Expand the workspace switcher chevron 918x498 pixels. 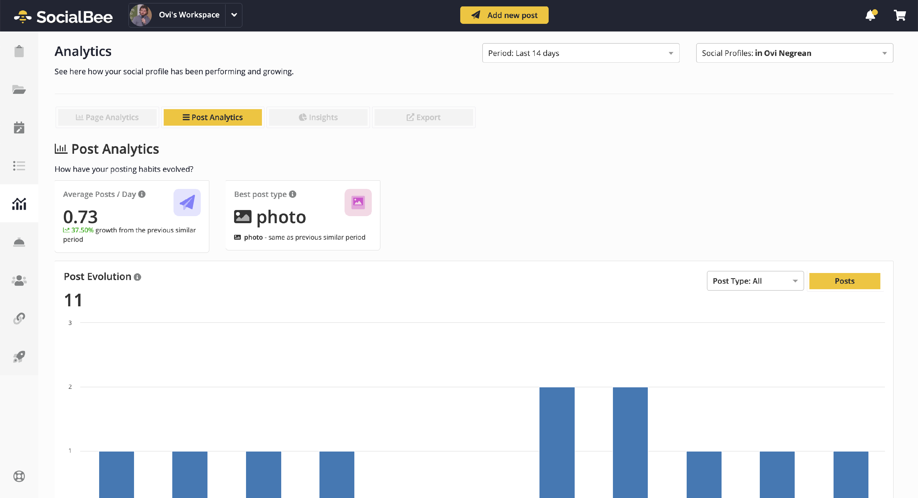[x=234, y=15]
